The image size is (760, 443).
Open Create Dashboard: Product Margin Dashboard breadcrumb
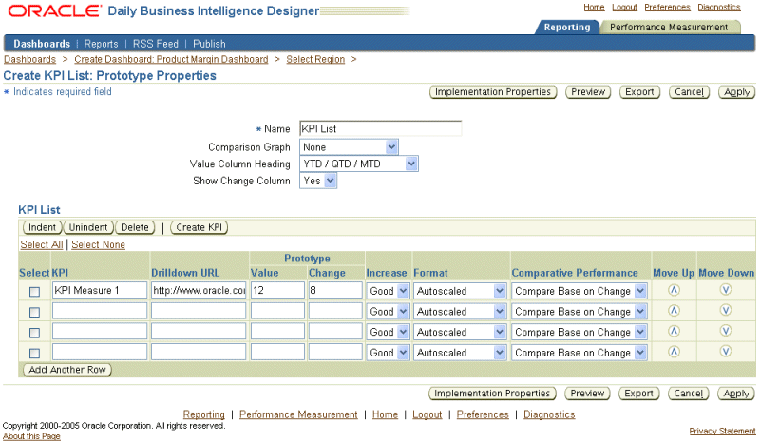tap(171, 59)
